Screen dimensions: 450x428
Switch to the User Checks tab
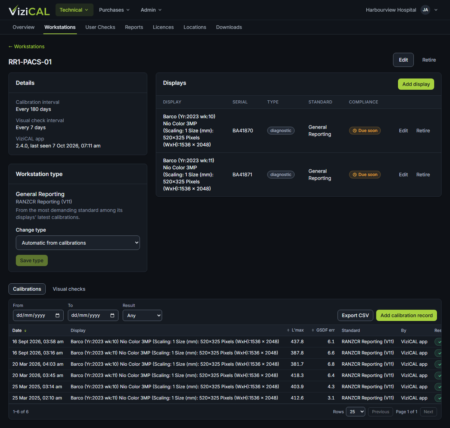click(x=100, y=27)
